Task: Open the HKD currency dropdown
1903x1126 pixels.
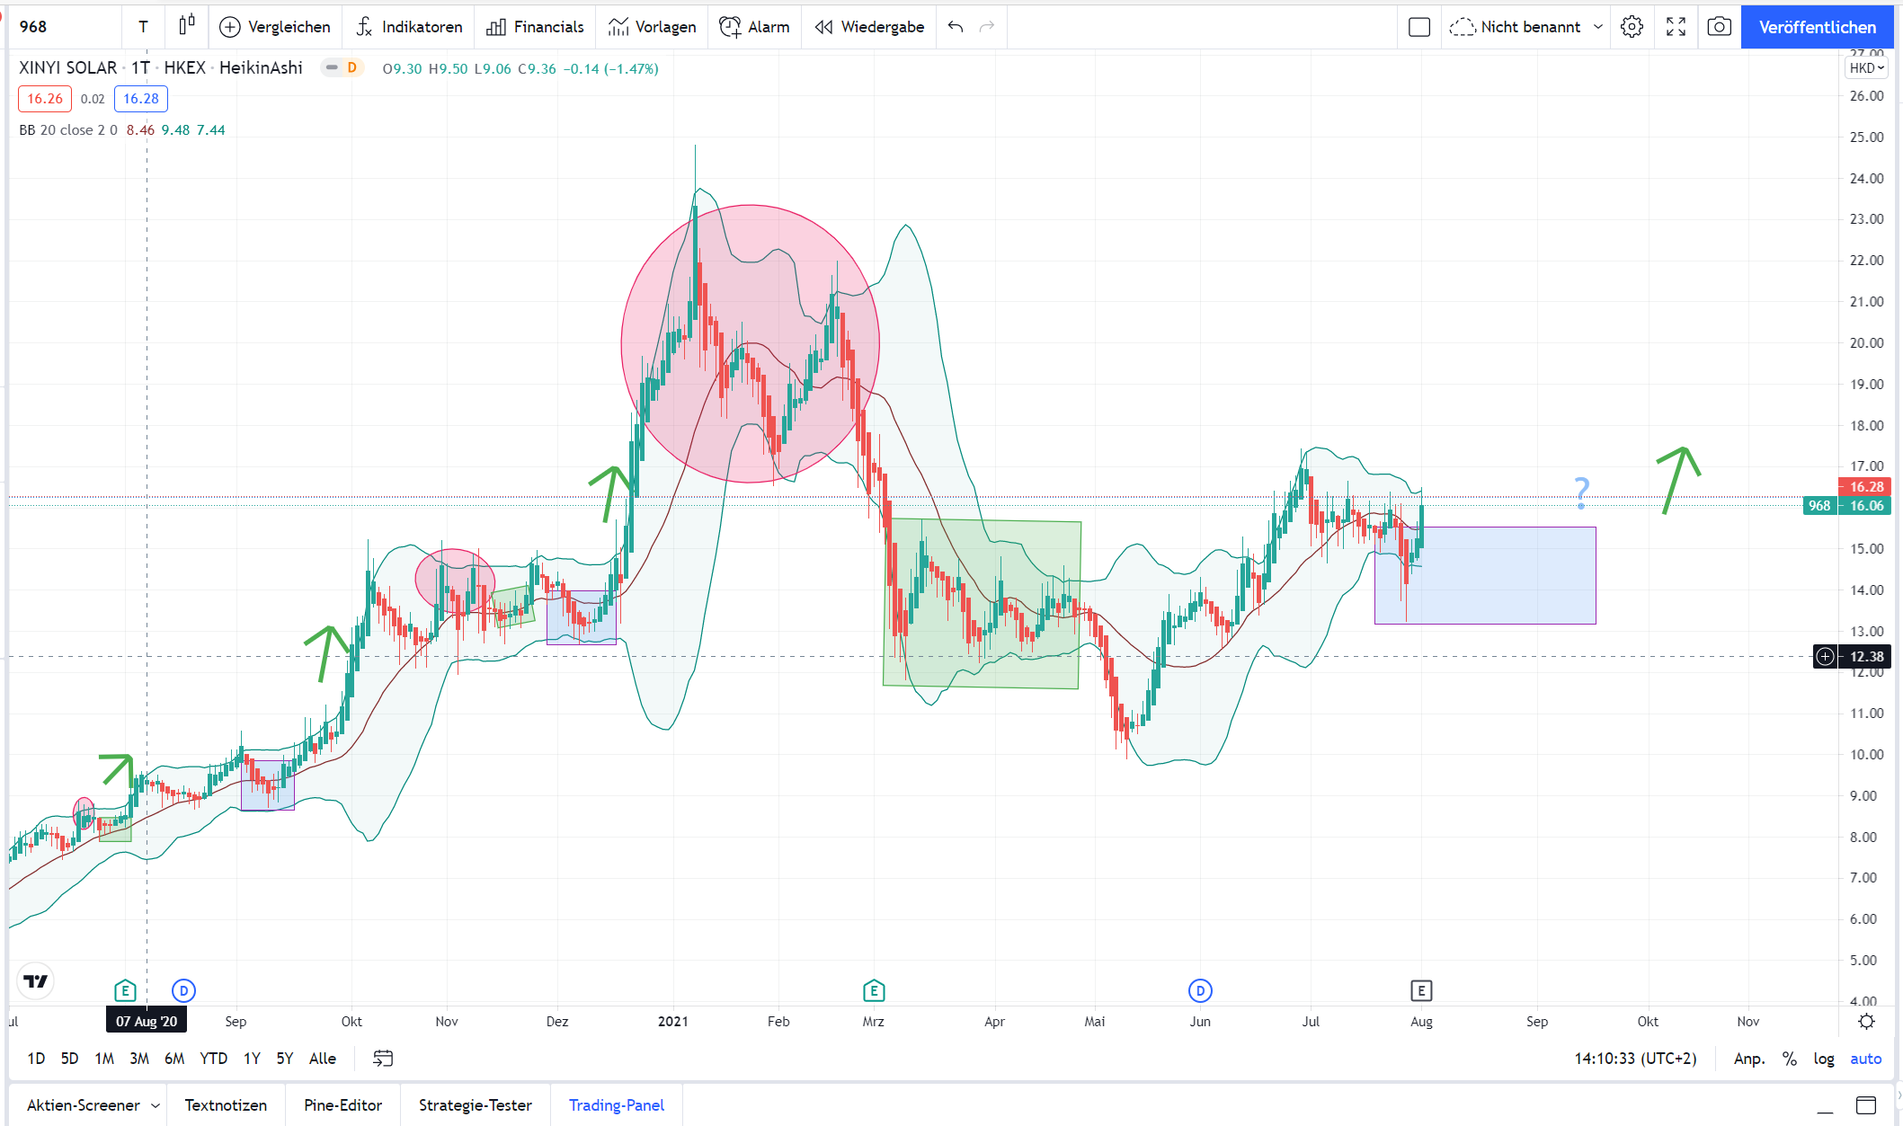Action: click(1866, 67)
